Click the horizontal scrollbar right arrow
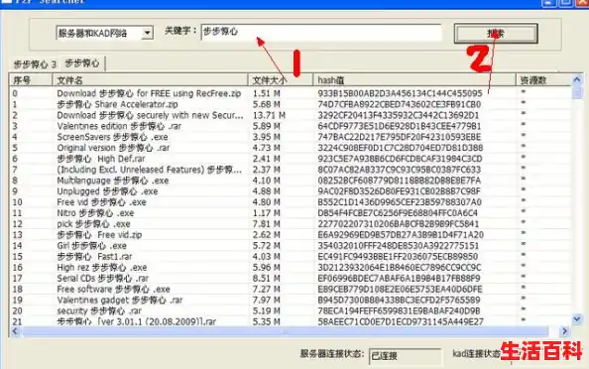Screen dimensions: 589x369 [564, 331]
